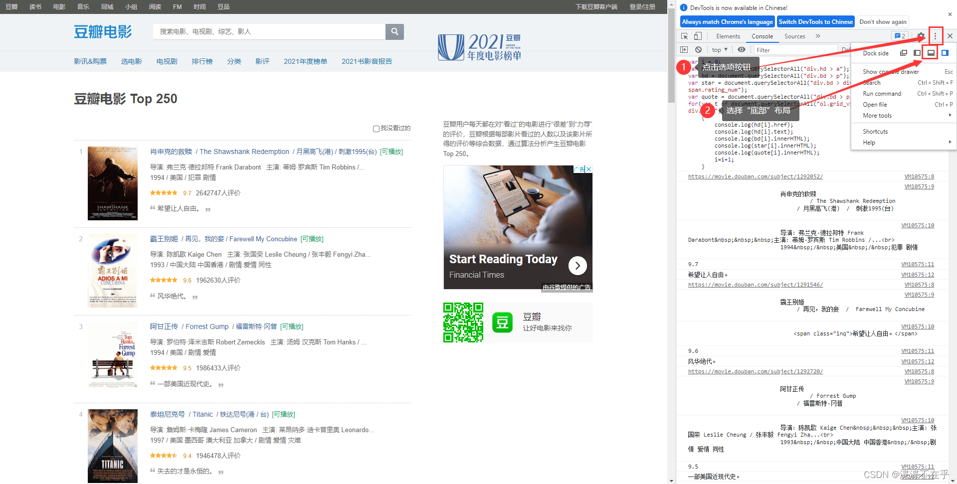The image size is (957, 484).
Task: Open the 选电影 navigation link
Action: (131, 61)
